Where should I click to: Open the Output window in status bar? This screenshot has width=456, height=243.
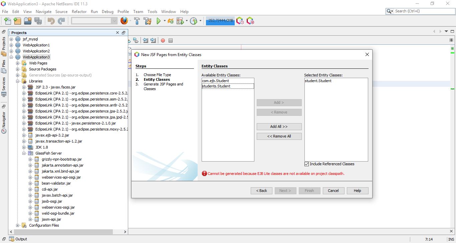[18, 239]
